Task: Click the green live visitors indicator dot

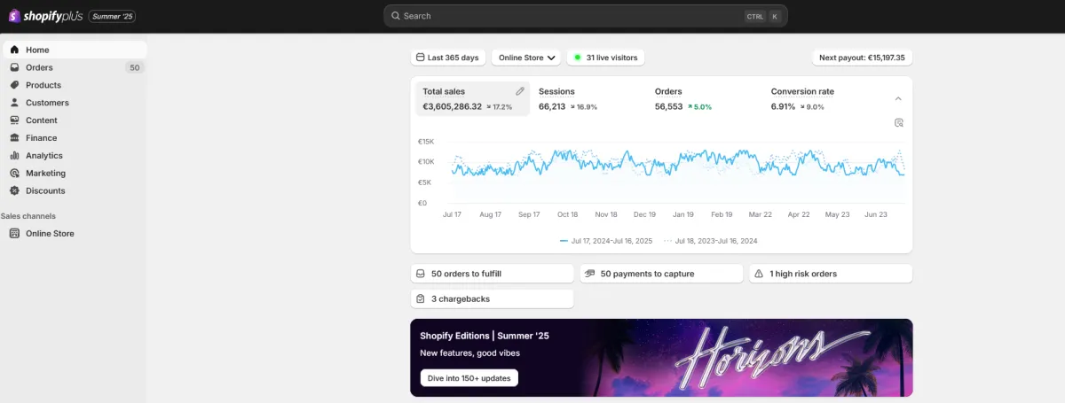Action: coord(577,58)
